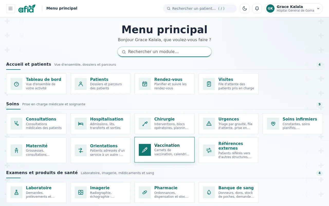Click the magnifier icon in patient search
329x206 pixels.
pos(169,8)
